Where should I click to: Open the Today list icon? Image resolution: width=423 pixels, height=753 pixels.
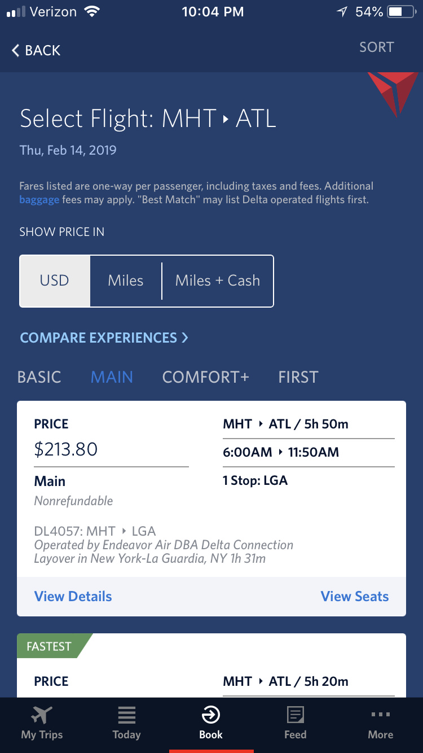pyautogui.click(x=126, y=716)
